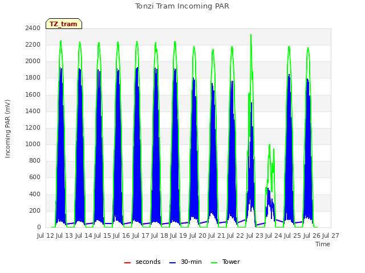Click the Jul 27 x-axis tick label
Viewport: 365px width, 273px height.
[331, 235]
